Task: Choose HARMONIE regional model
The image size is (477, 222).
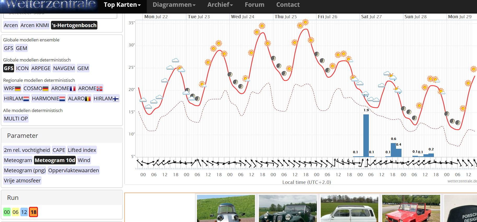Action: 48,98
